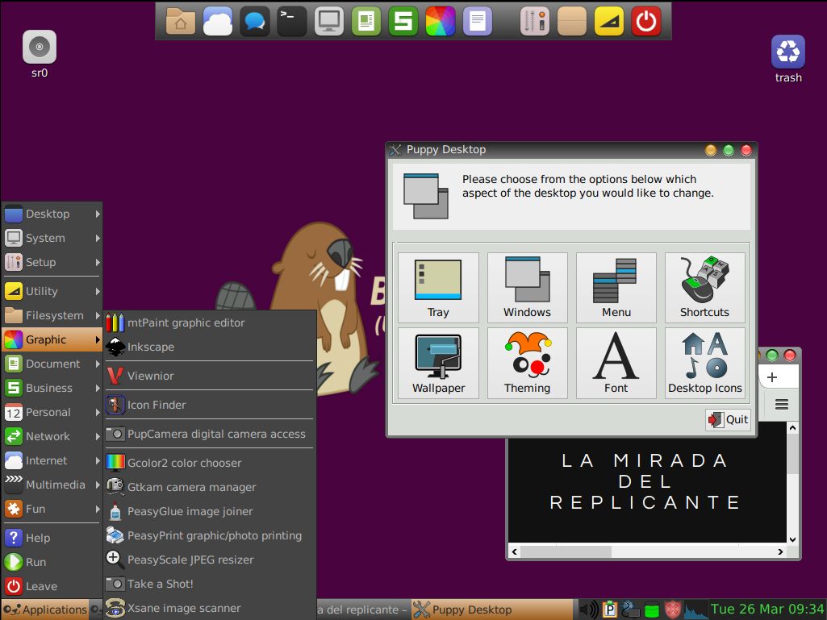Click the new tab plus button in browser window
The image size is (827, 620).
coord(772,377)
